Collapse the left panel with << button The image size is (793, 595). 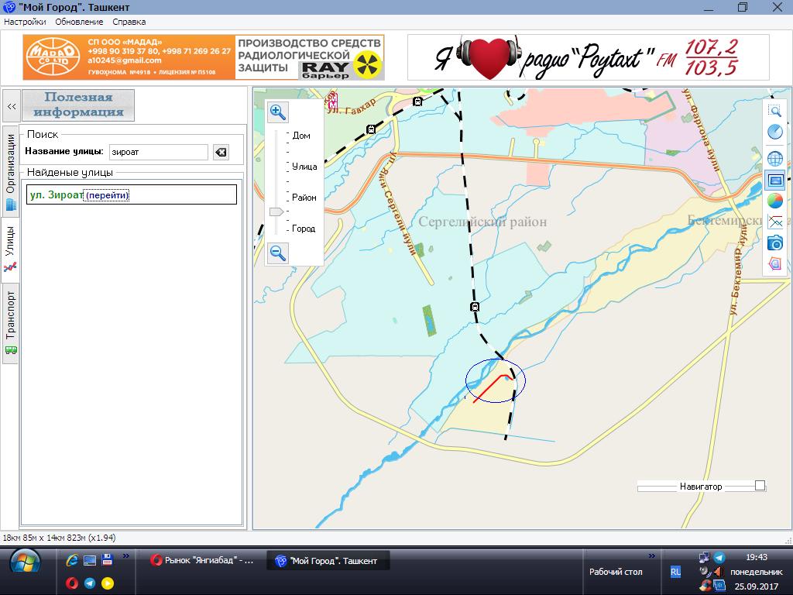[x=11, y=106]
